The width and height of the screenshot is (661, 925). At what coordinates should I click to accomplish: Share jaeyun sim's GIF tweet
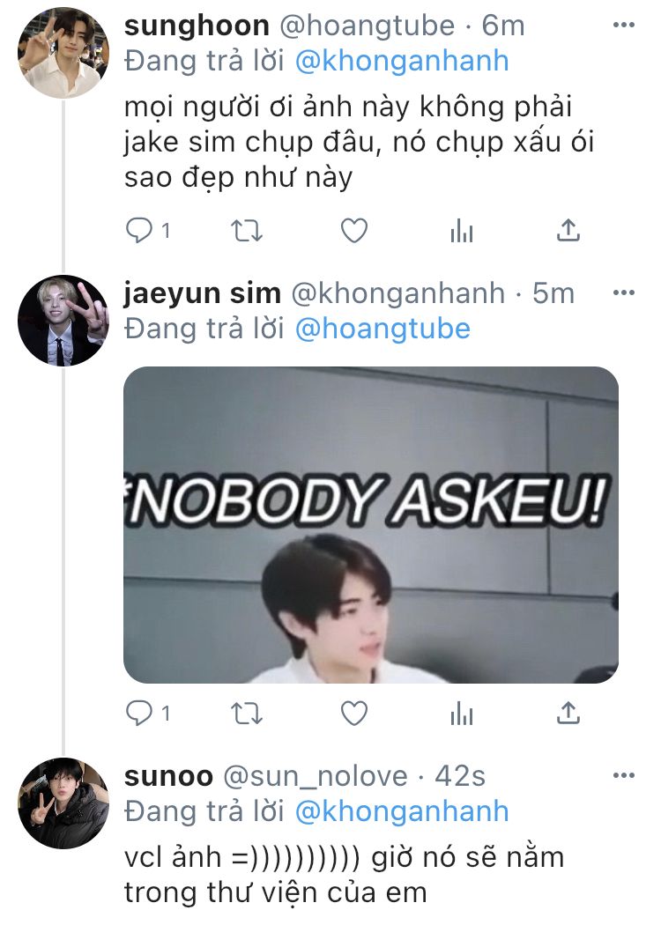pos(568,714)
